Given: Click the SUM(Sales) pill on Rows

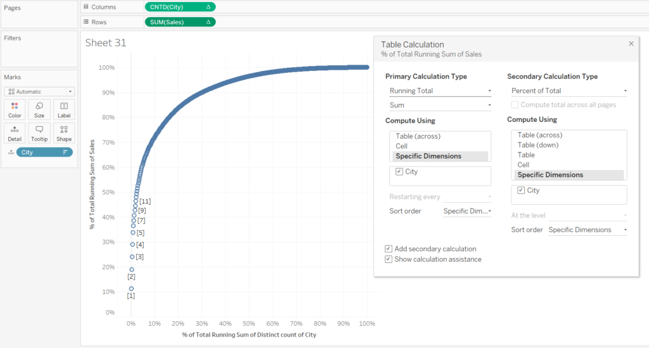Looking at the screenshot, I should point(180,22).
